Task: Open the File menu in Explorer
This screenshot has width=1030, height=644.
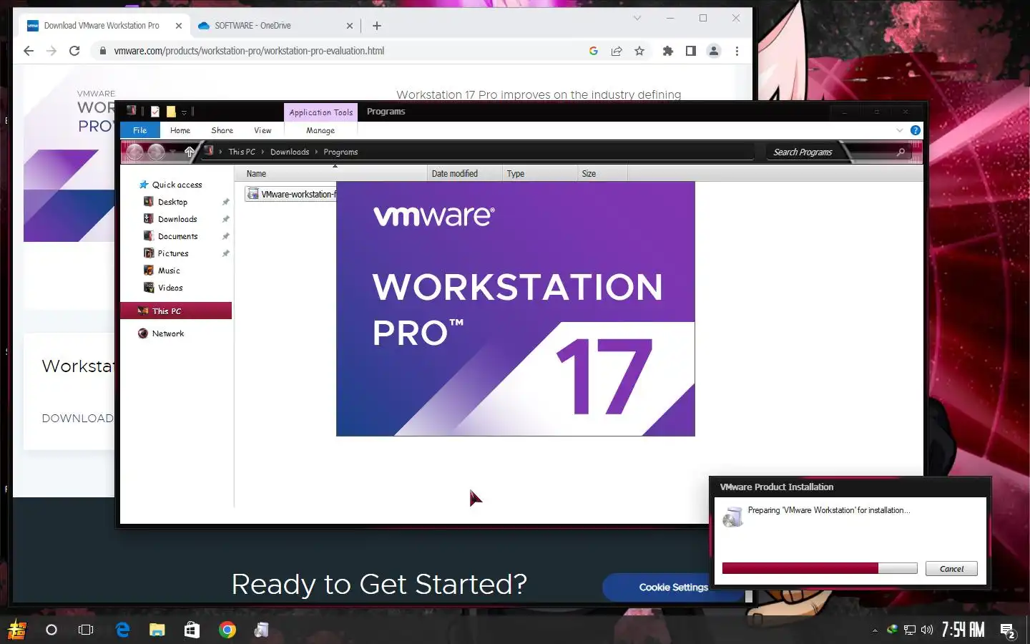Action: tap(139, 130)
